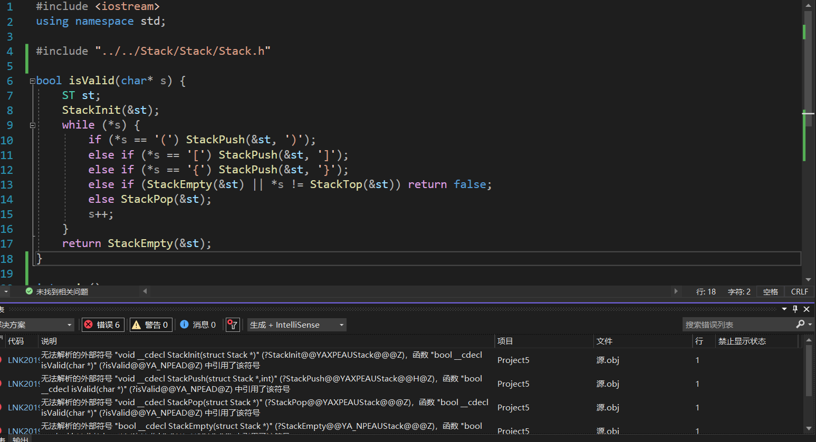
Task: Click the editor vertical scroll up arrow
Action: click(x=808, y=5)
